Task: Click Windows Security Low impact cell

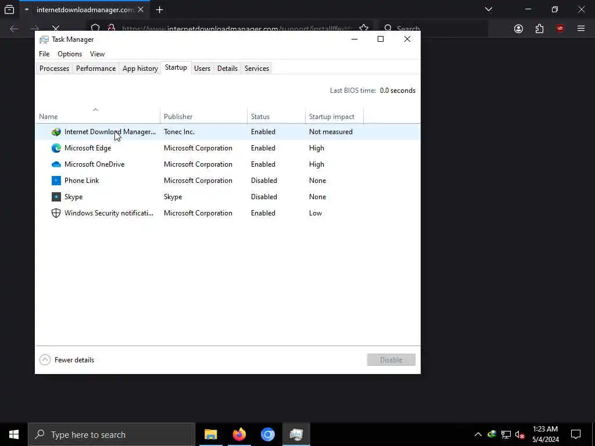Action: [x=316, y=213]
